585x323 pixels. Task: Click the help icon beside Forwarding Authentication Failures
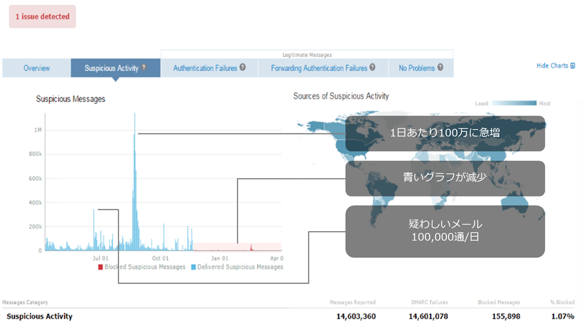coord(372,68)
